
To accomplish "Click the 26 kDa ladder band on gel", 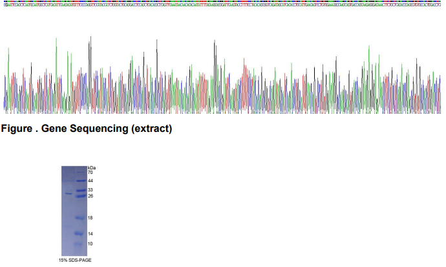I will 80,196.
